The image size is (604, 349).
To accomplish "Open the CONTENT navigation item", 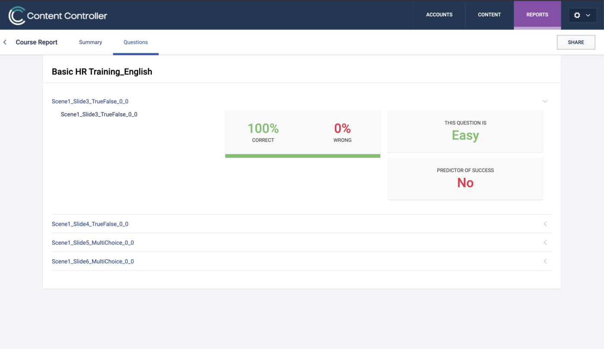I will [489, 15].
